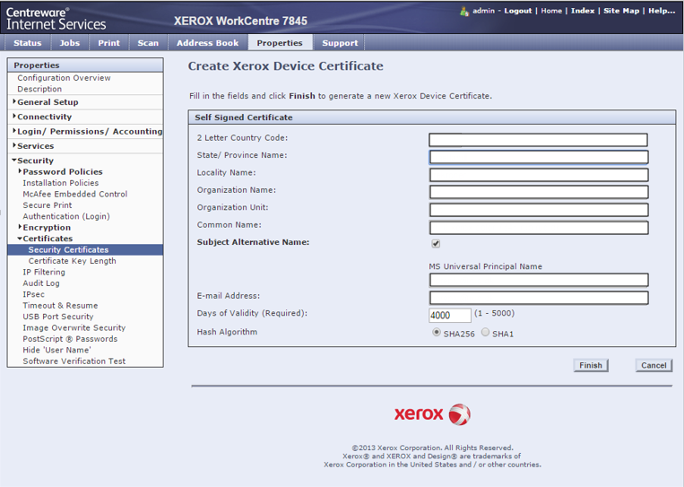Select SHA256 hash algorithm

click(x=437, y=333)
